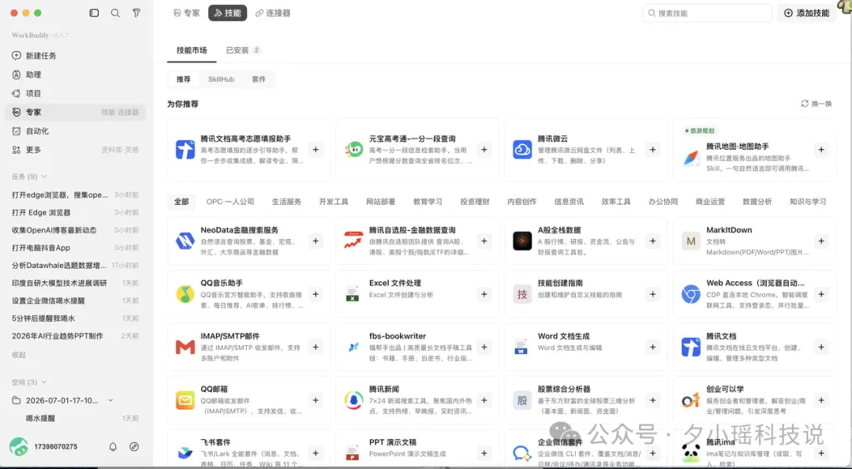Add Word 文档生成 with its plus button
Viewport: 852px width, 469px height.
point(652,347)
